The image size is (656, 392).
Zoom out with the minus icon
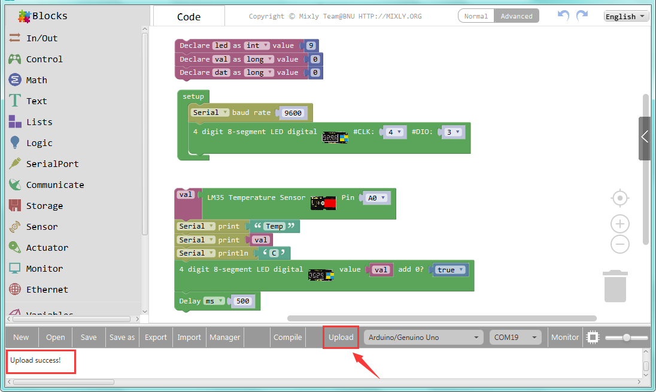(x=620, y=244)
